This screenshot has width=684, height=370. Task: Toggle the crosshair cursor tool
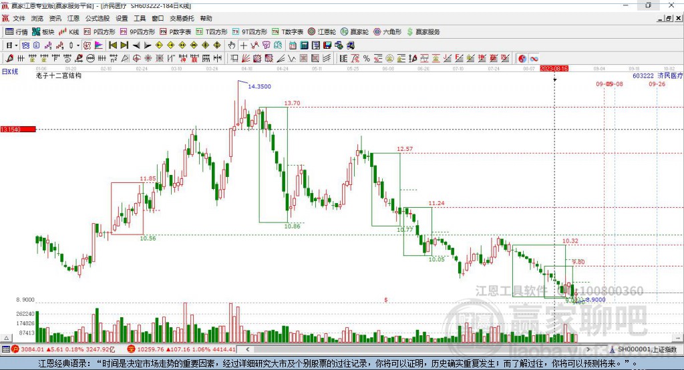pos(243,45)
